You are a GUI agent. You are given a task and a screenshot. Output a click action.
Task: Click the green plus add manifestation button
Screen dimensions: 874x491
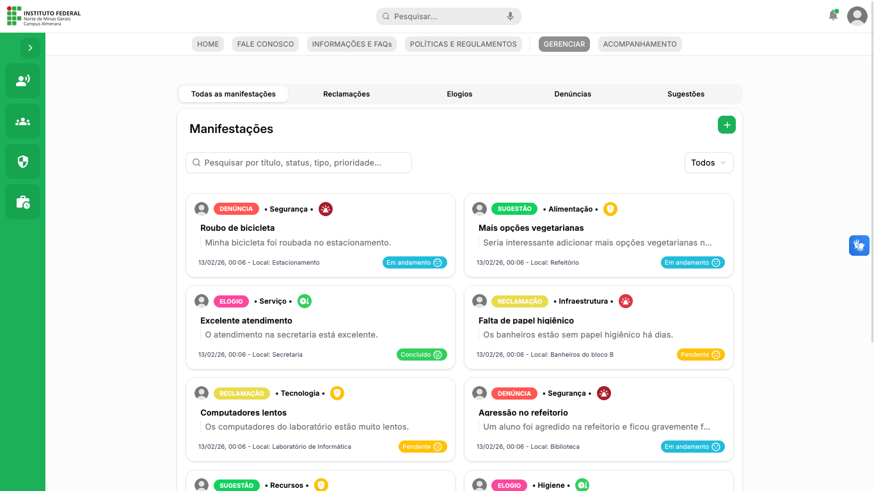pyautogui.click(x=726, y=125)
